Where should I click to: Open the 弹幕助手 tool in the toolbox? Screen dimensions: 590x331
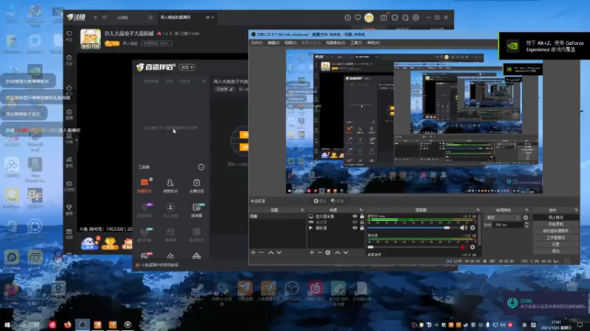click(145, 185)
